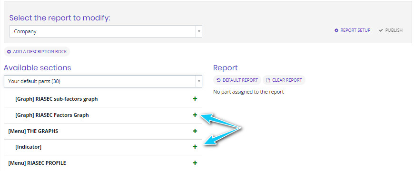Select '[Indicator]' row text
Viewport: 414px width, 171px height.
(28, 147)
